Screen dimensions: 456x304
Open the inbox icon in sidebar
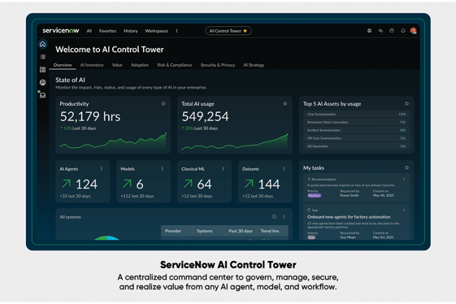click(43, 96)
